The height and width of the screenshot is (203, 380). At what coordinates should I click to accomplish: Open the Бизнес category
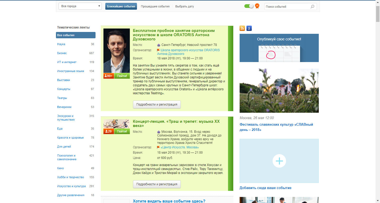point(62,53)
